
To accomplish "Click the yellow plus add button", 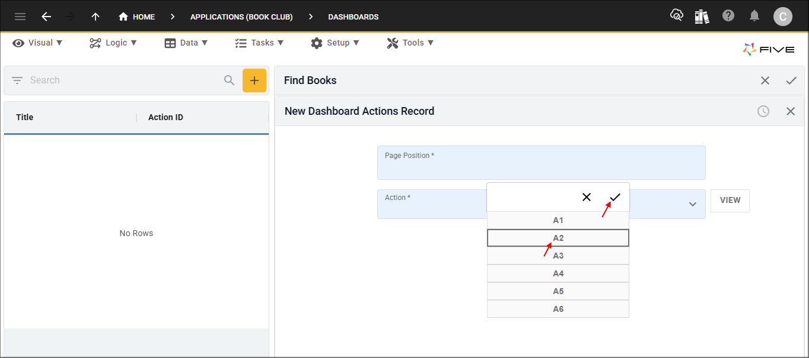I will [x=254, y=80].
